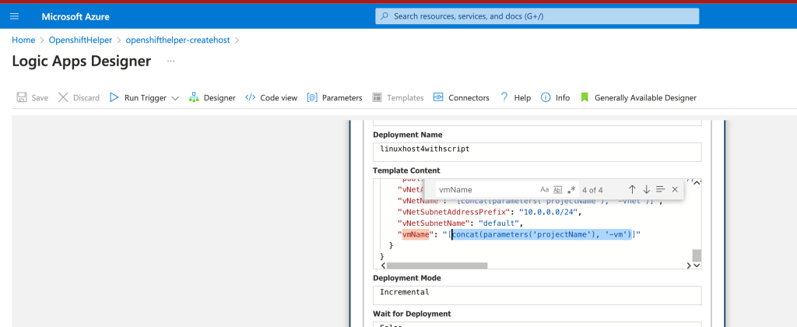
Task: Open the OpenshiftHelper breadcrumb
Action: pos(80,40)
